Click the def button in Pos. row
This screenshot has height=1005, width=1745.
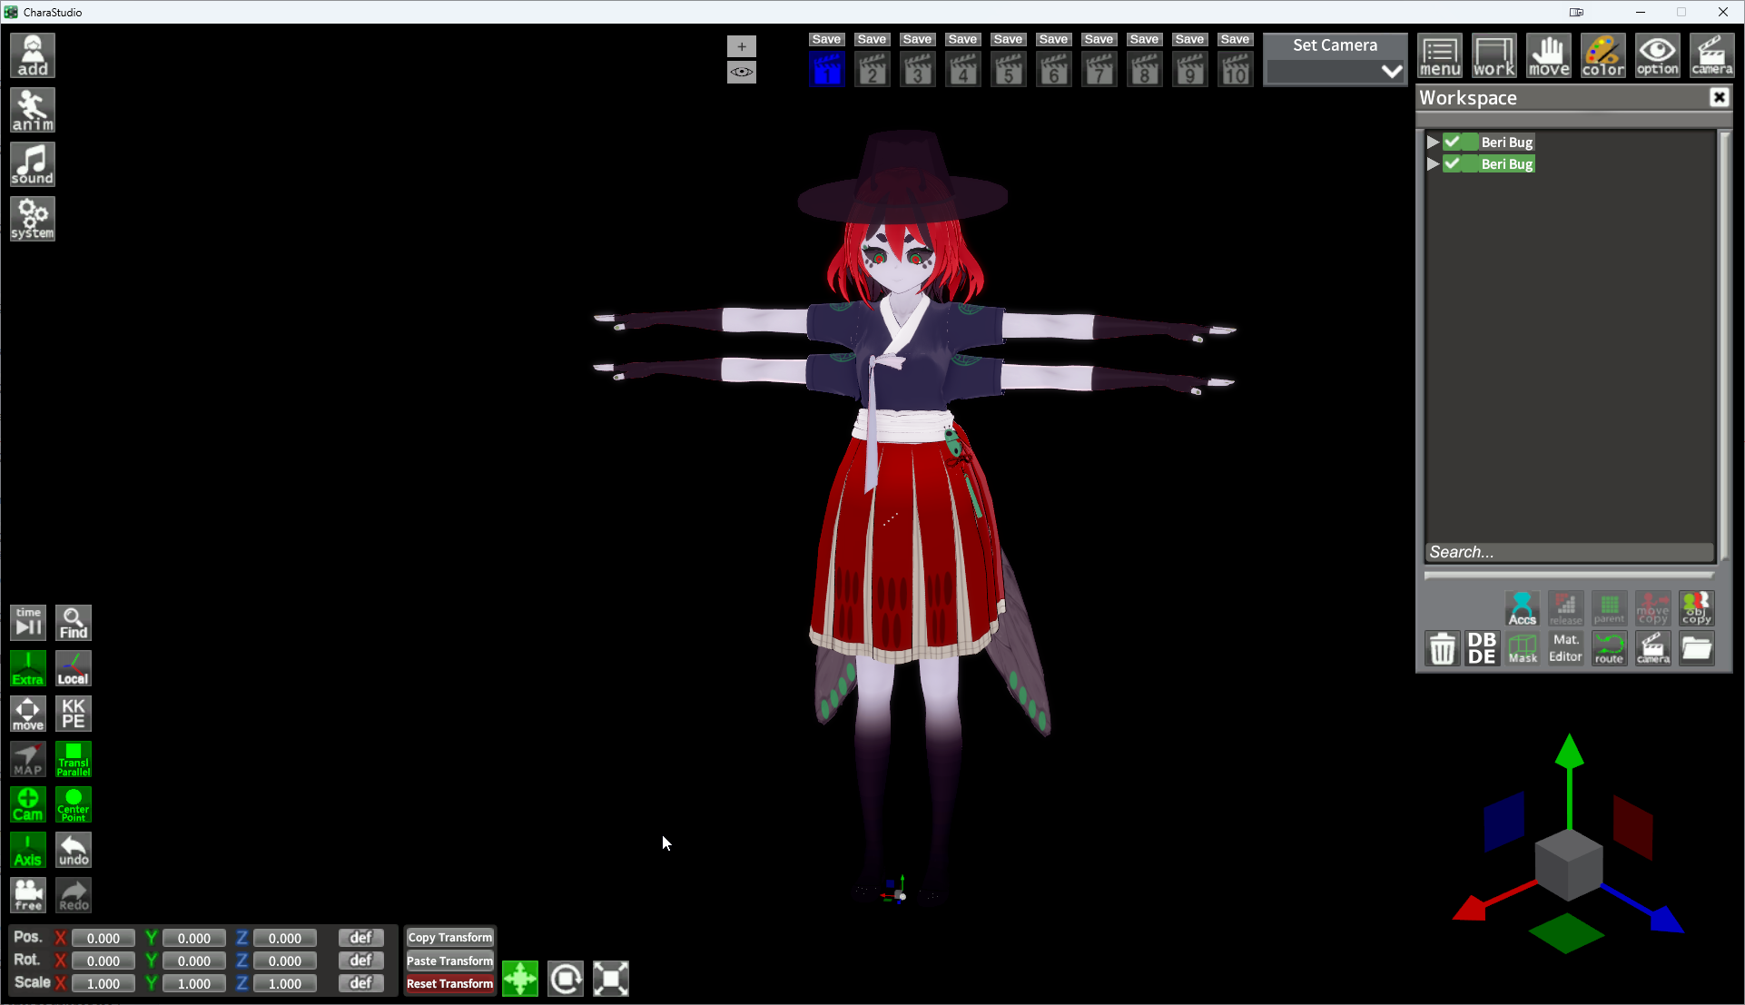[x=361, y=938]
